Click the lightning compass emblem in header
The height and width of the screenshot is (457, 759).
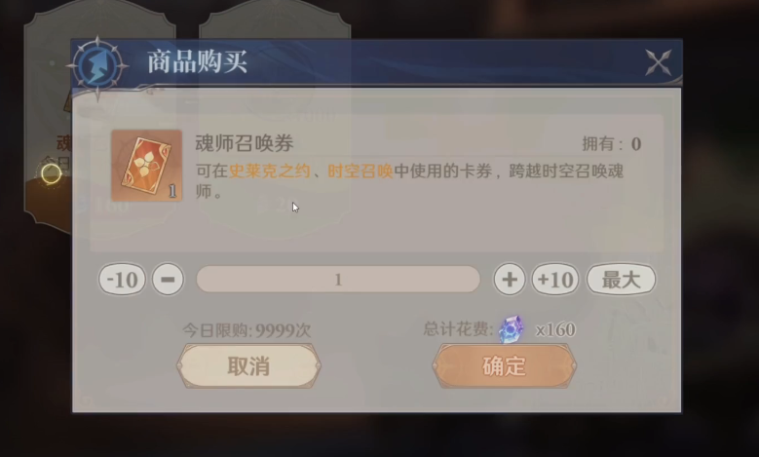click(98, 66)
